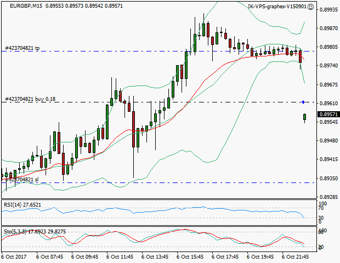The width and height of the screenshot is (340, 263).
Task: Click price scale value 0.89610
Action: 328,104
